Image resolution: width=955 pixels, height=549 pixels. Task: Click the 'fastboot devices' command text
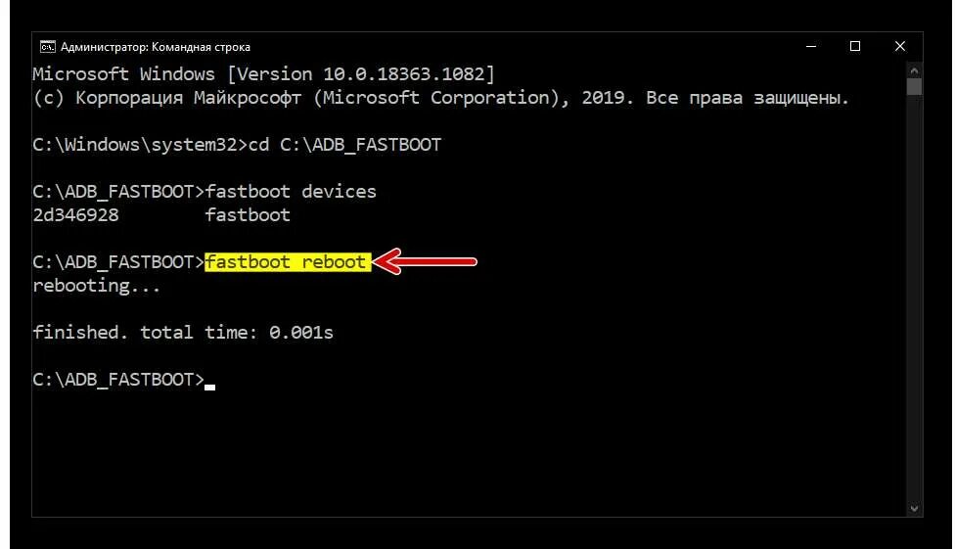pyautogui.click(x=291, y=192)
